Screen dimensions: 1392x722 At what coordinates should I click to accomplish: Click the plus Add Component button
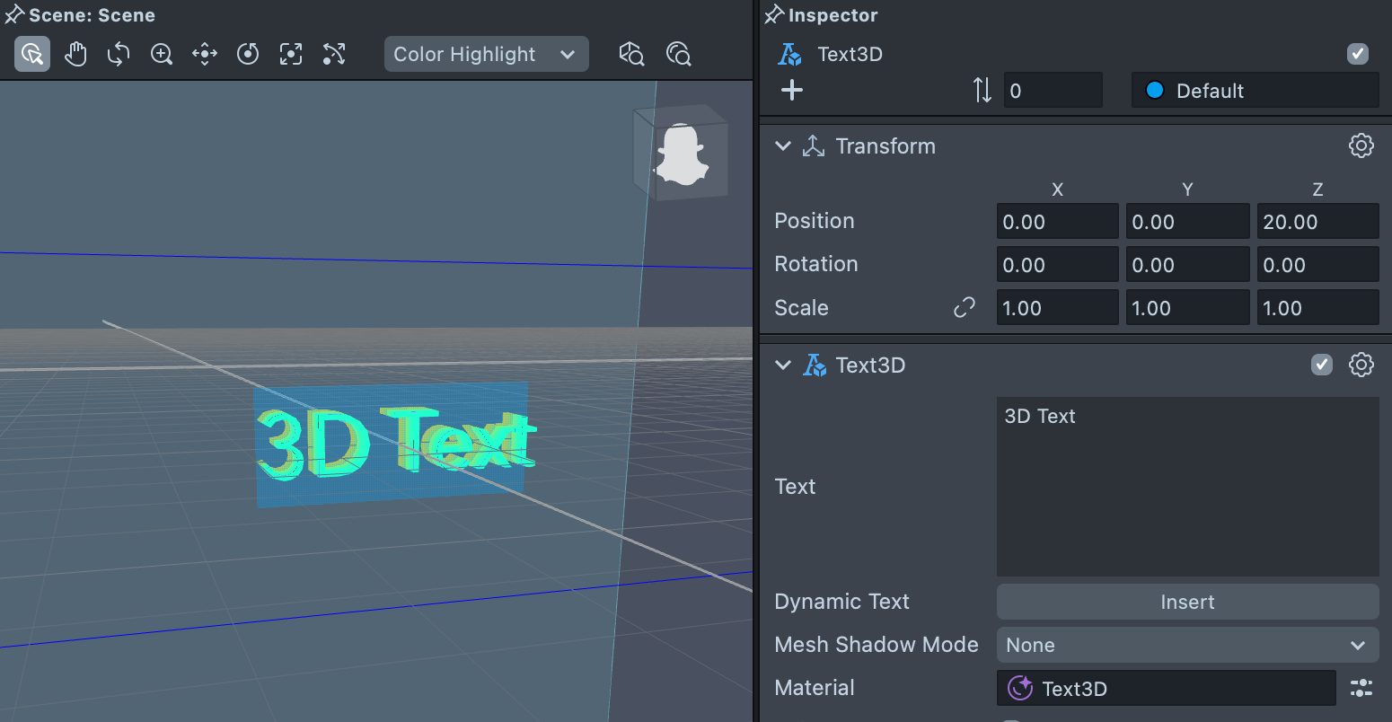(792, 91)
